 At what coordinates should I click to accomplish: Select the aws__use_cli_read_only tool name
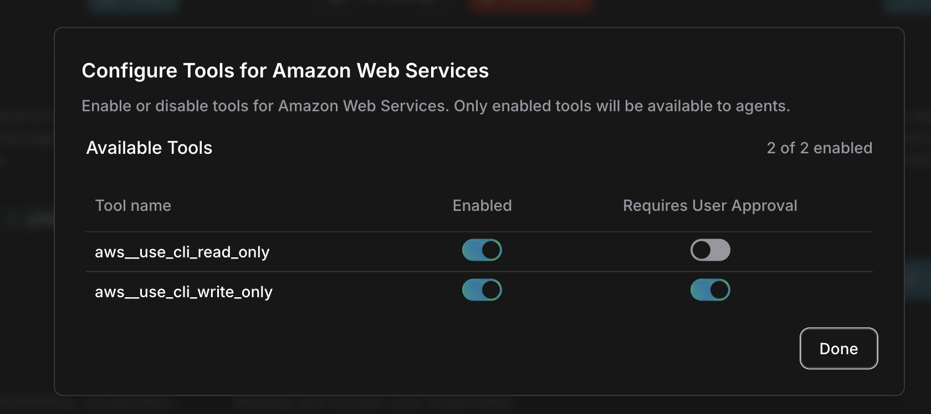pos(182,252)
